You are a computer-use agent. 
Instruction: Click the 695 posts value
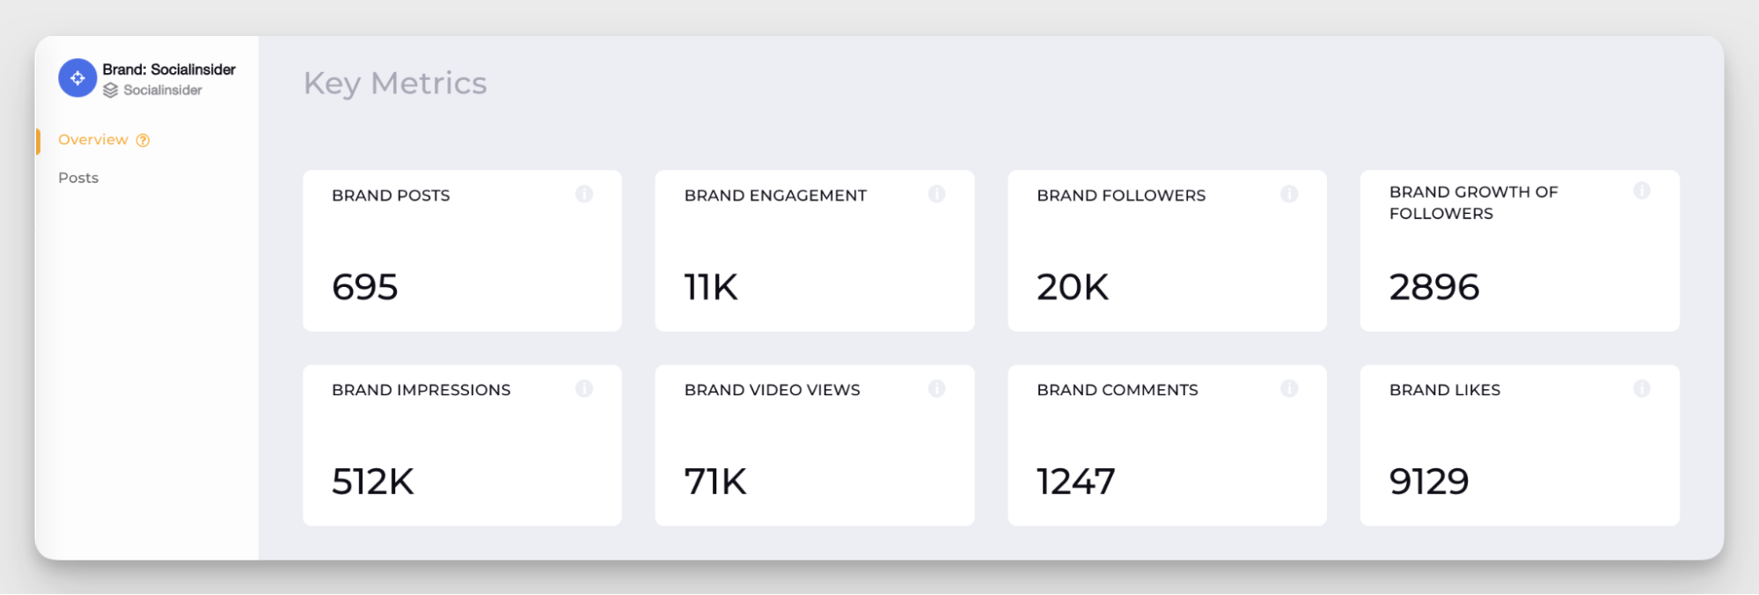tap(365, 287)
